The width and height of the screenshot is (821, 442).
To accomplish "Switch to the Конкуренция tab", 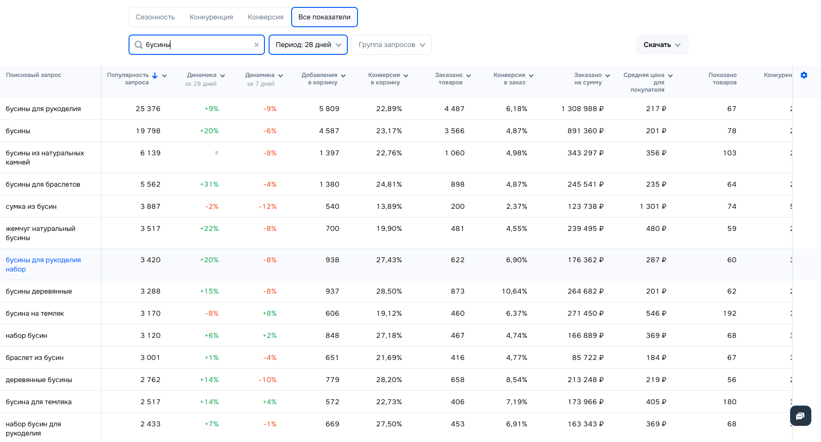I will pos(211,17).
